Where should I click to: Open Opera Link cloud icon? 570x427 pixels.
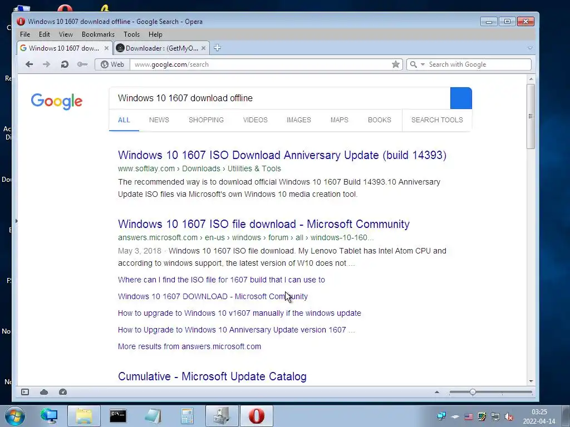click(x=44, y=392)
